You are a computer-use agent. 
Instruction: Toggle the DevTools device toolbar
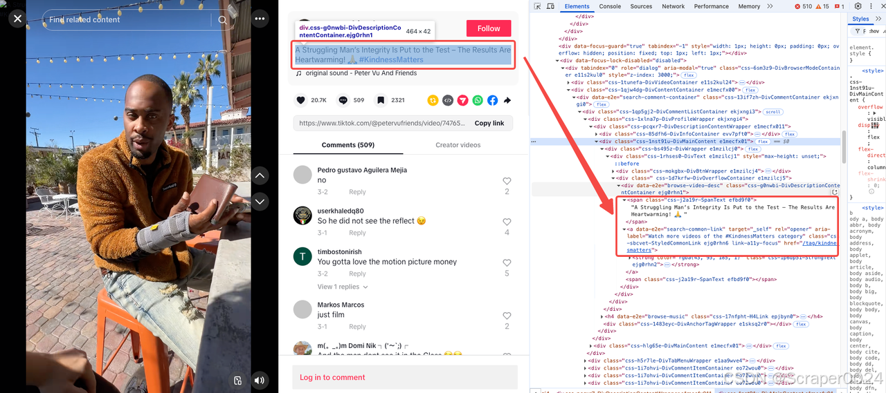(551, 6)
